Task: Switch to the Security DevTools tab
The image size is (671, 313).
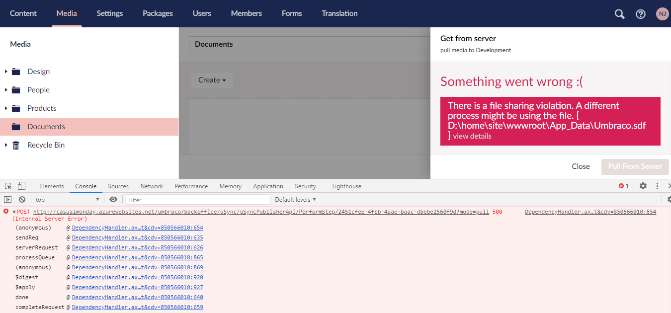Action: click(305, 186)
